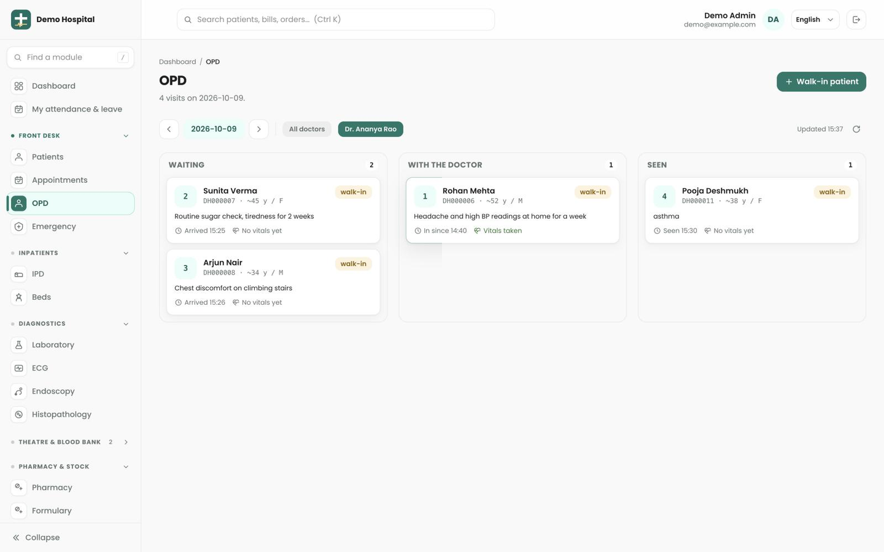Image resolution: width=884 pixels, height=552 pixels.
Task: Open the Laboratory module icon
Action: point(19,345)
